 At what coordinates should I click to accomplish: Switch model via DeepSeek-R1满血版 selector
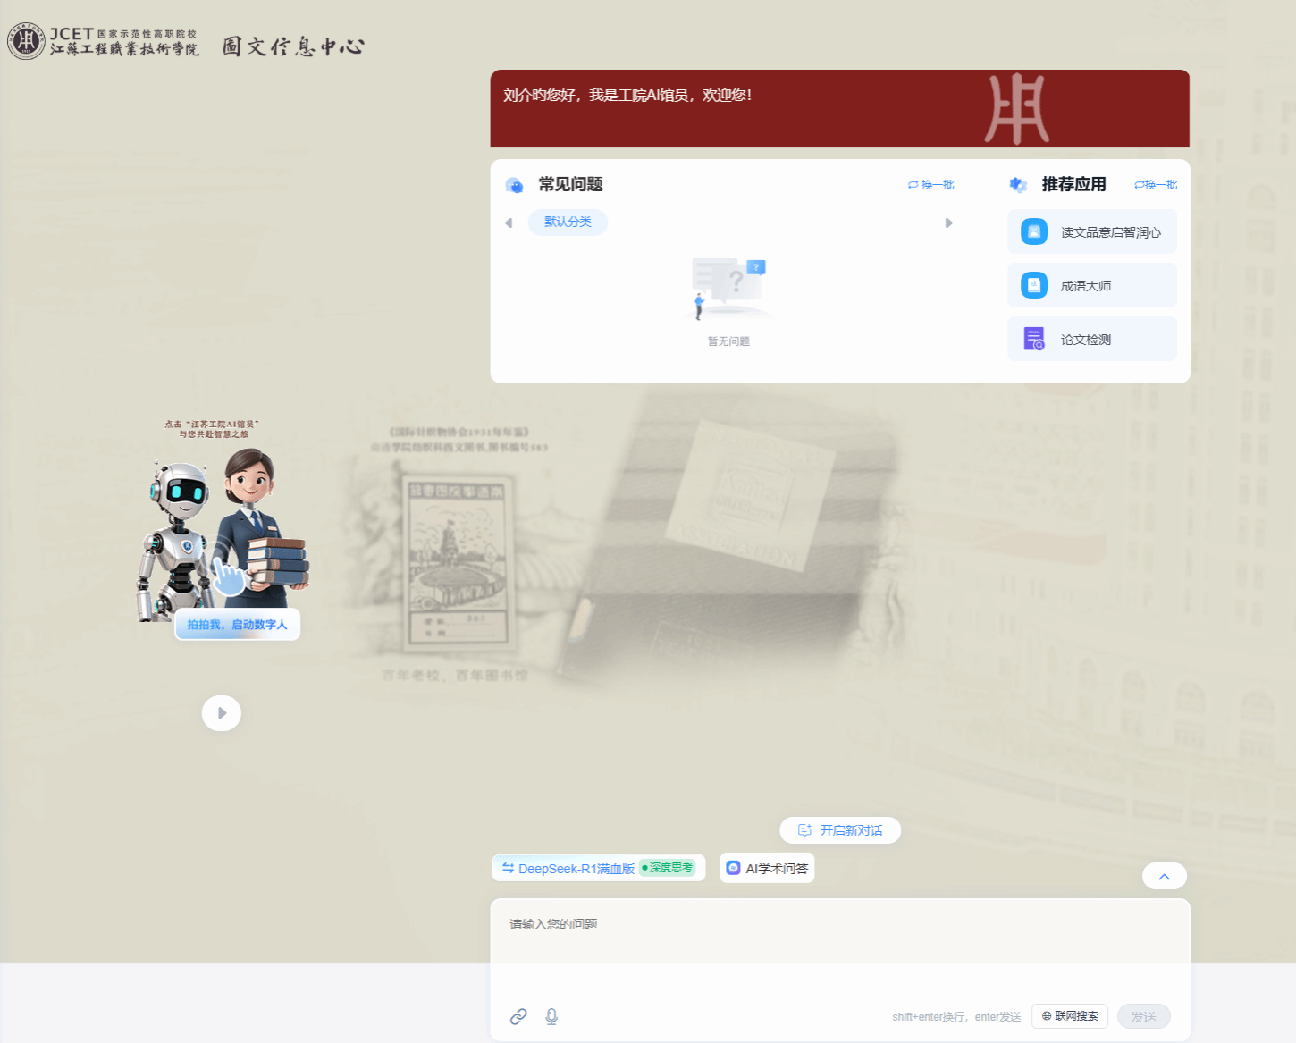(x=568, y=868)
